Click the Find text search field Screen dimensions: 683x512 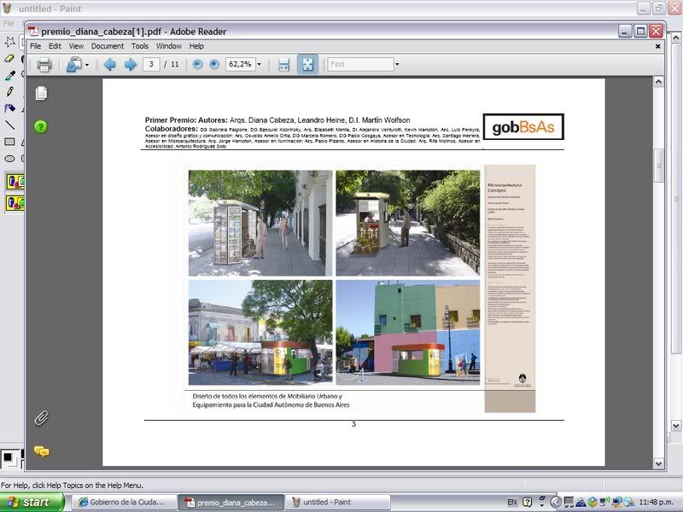tap(359, 64)
